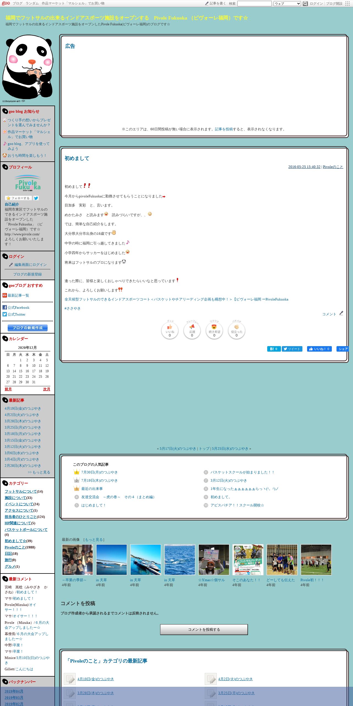This screenshot has width=353, height=706.
Task: Open popular article 最近の出来事
Action: click(92, 489)
